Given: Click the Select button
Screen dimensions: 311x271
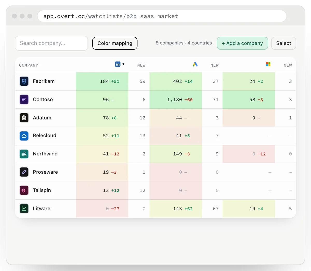Looking at the screenshot, I should (x=284, y=43).
